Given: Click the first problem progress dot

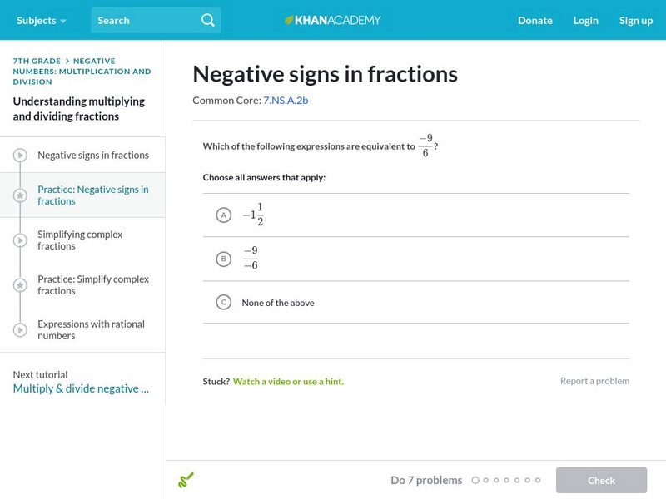Looking at the screenshot, I should coord(475,480).
